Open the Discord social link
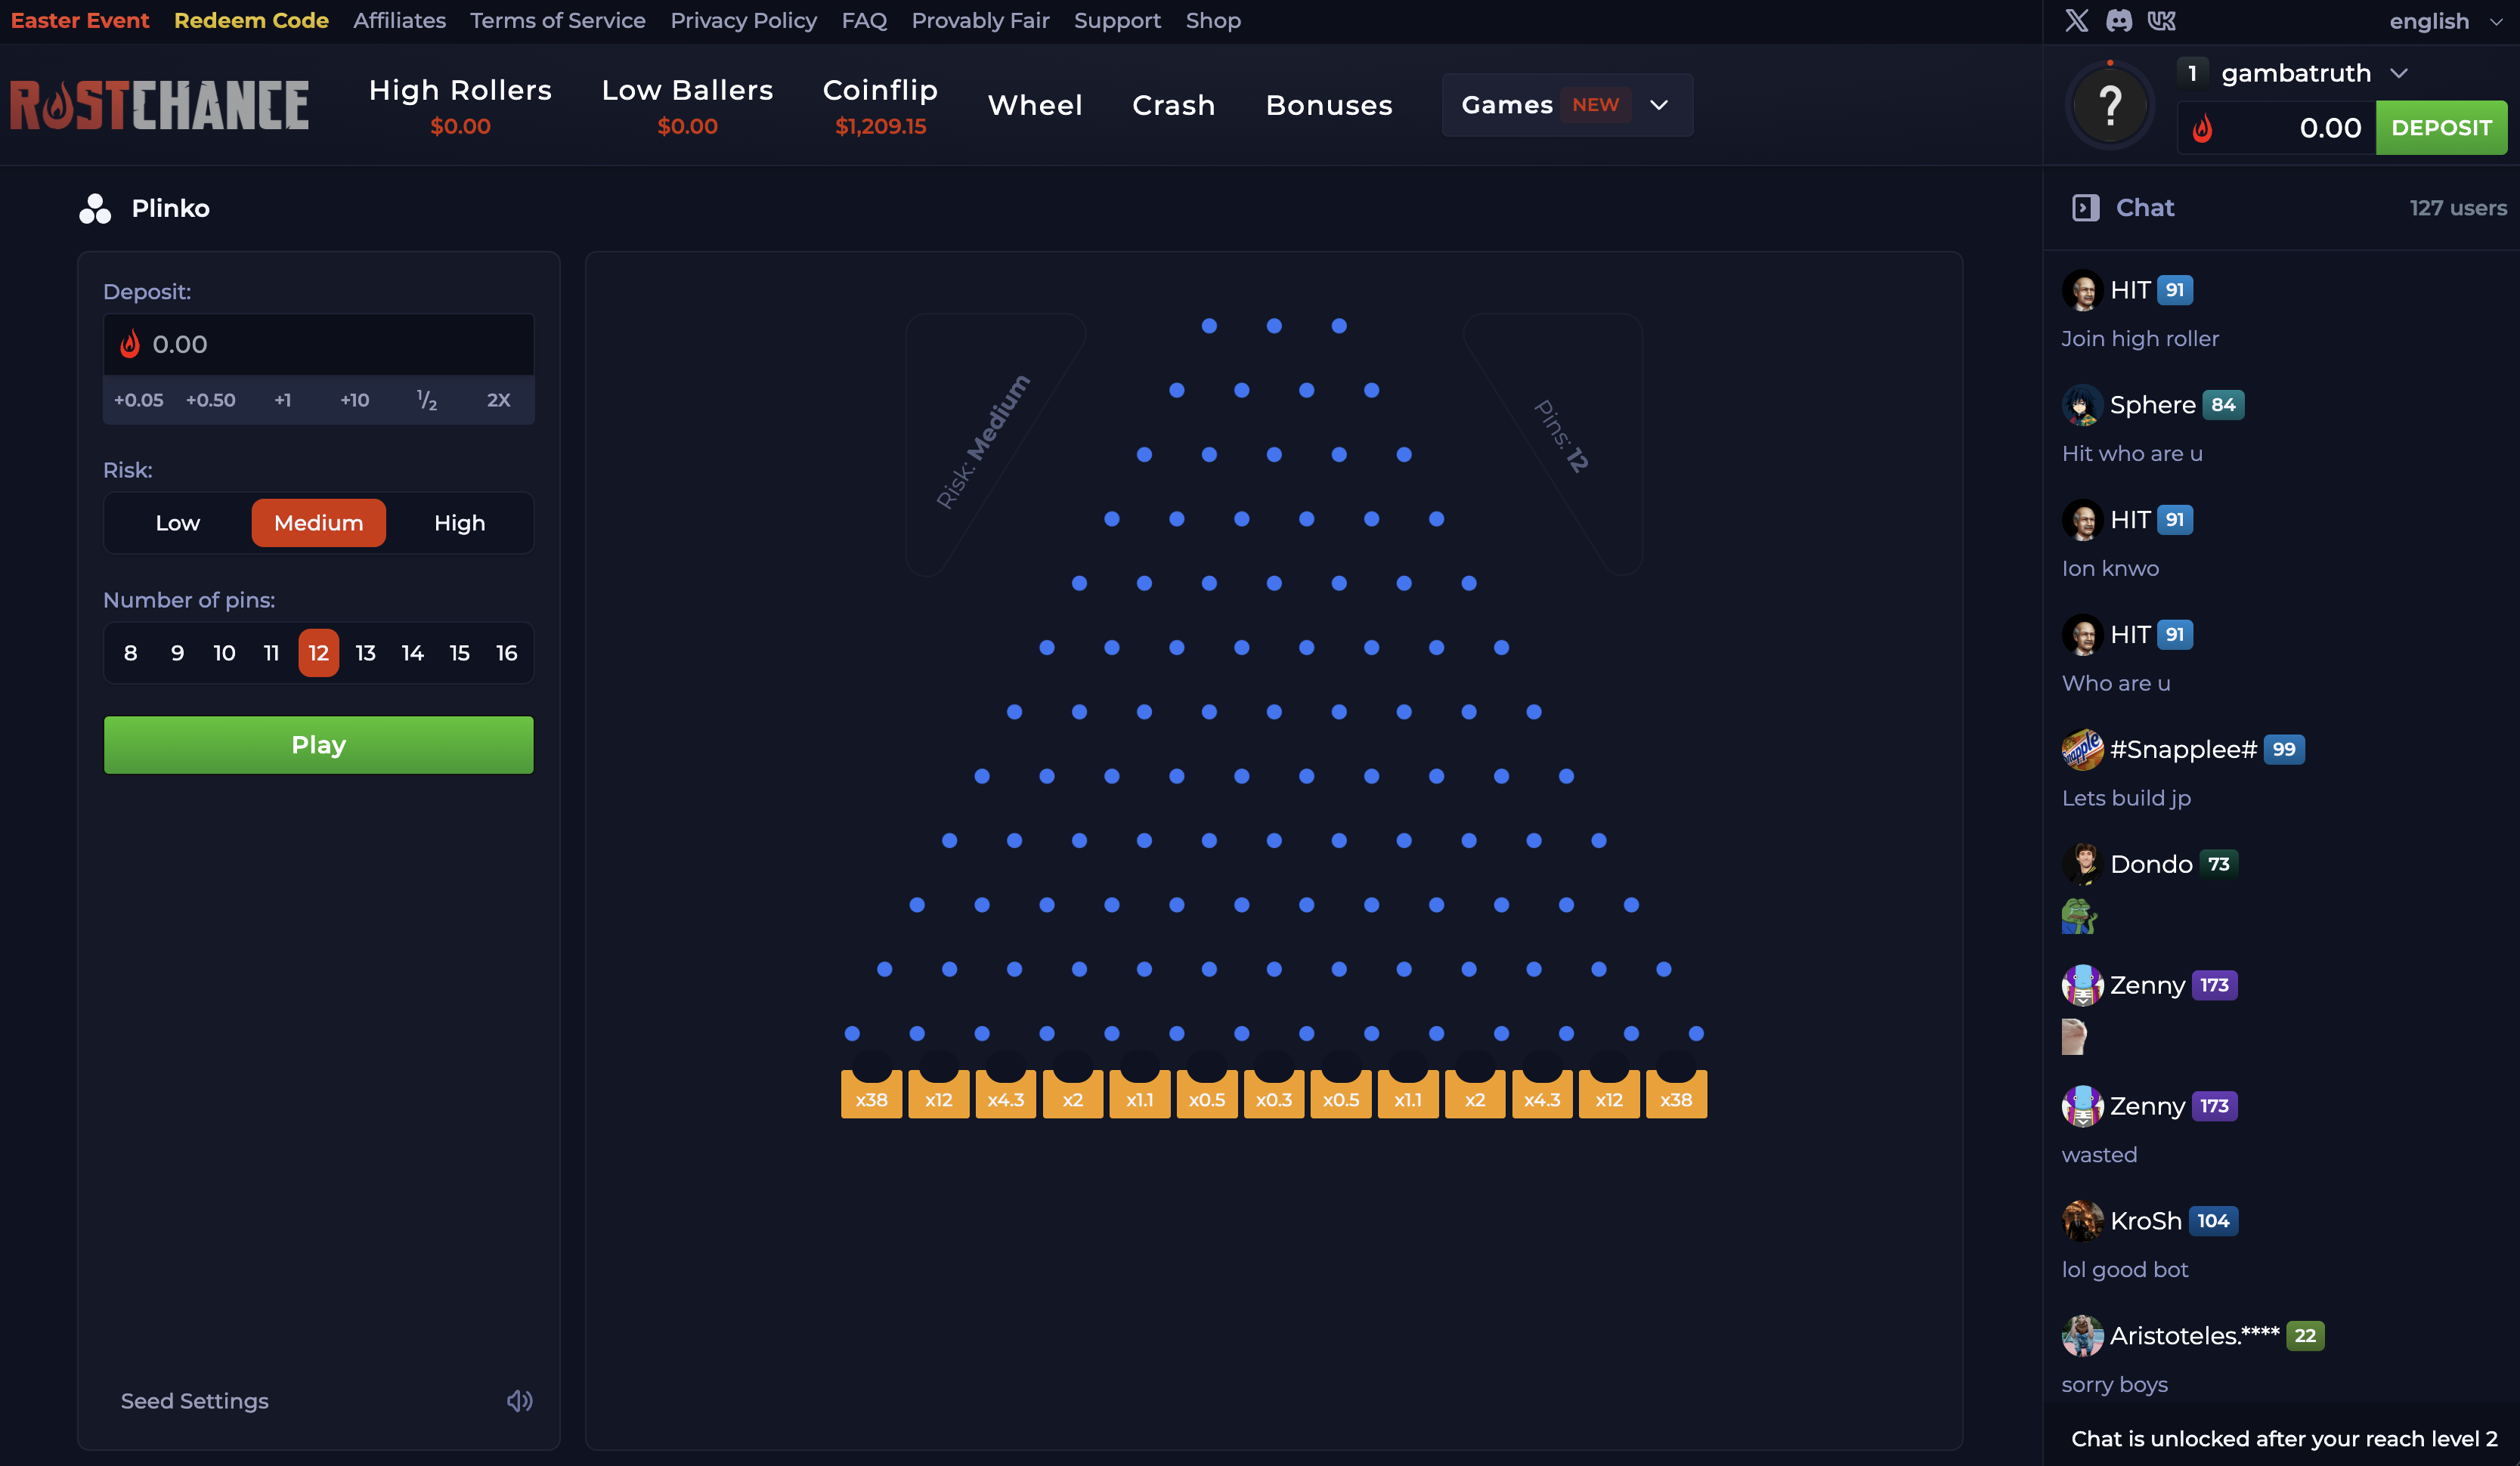The height and width of the screenshot is (1466, 2520). point(2118,20)
